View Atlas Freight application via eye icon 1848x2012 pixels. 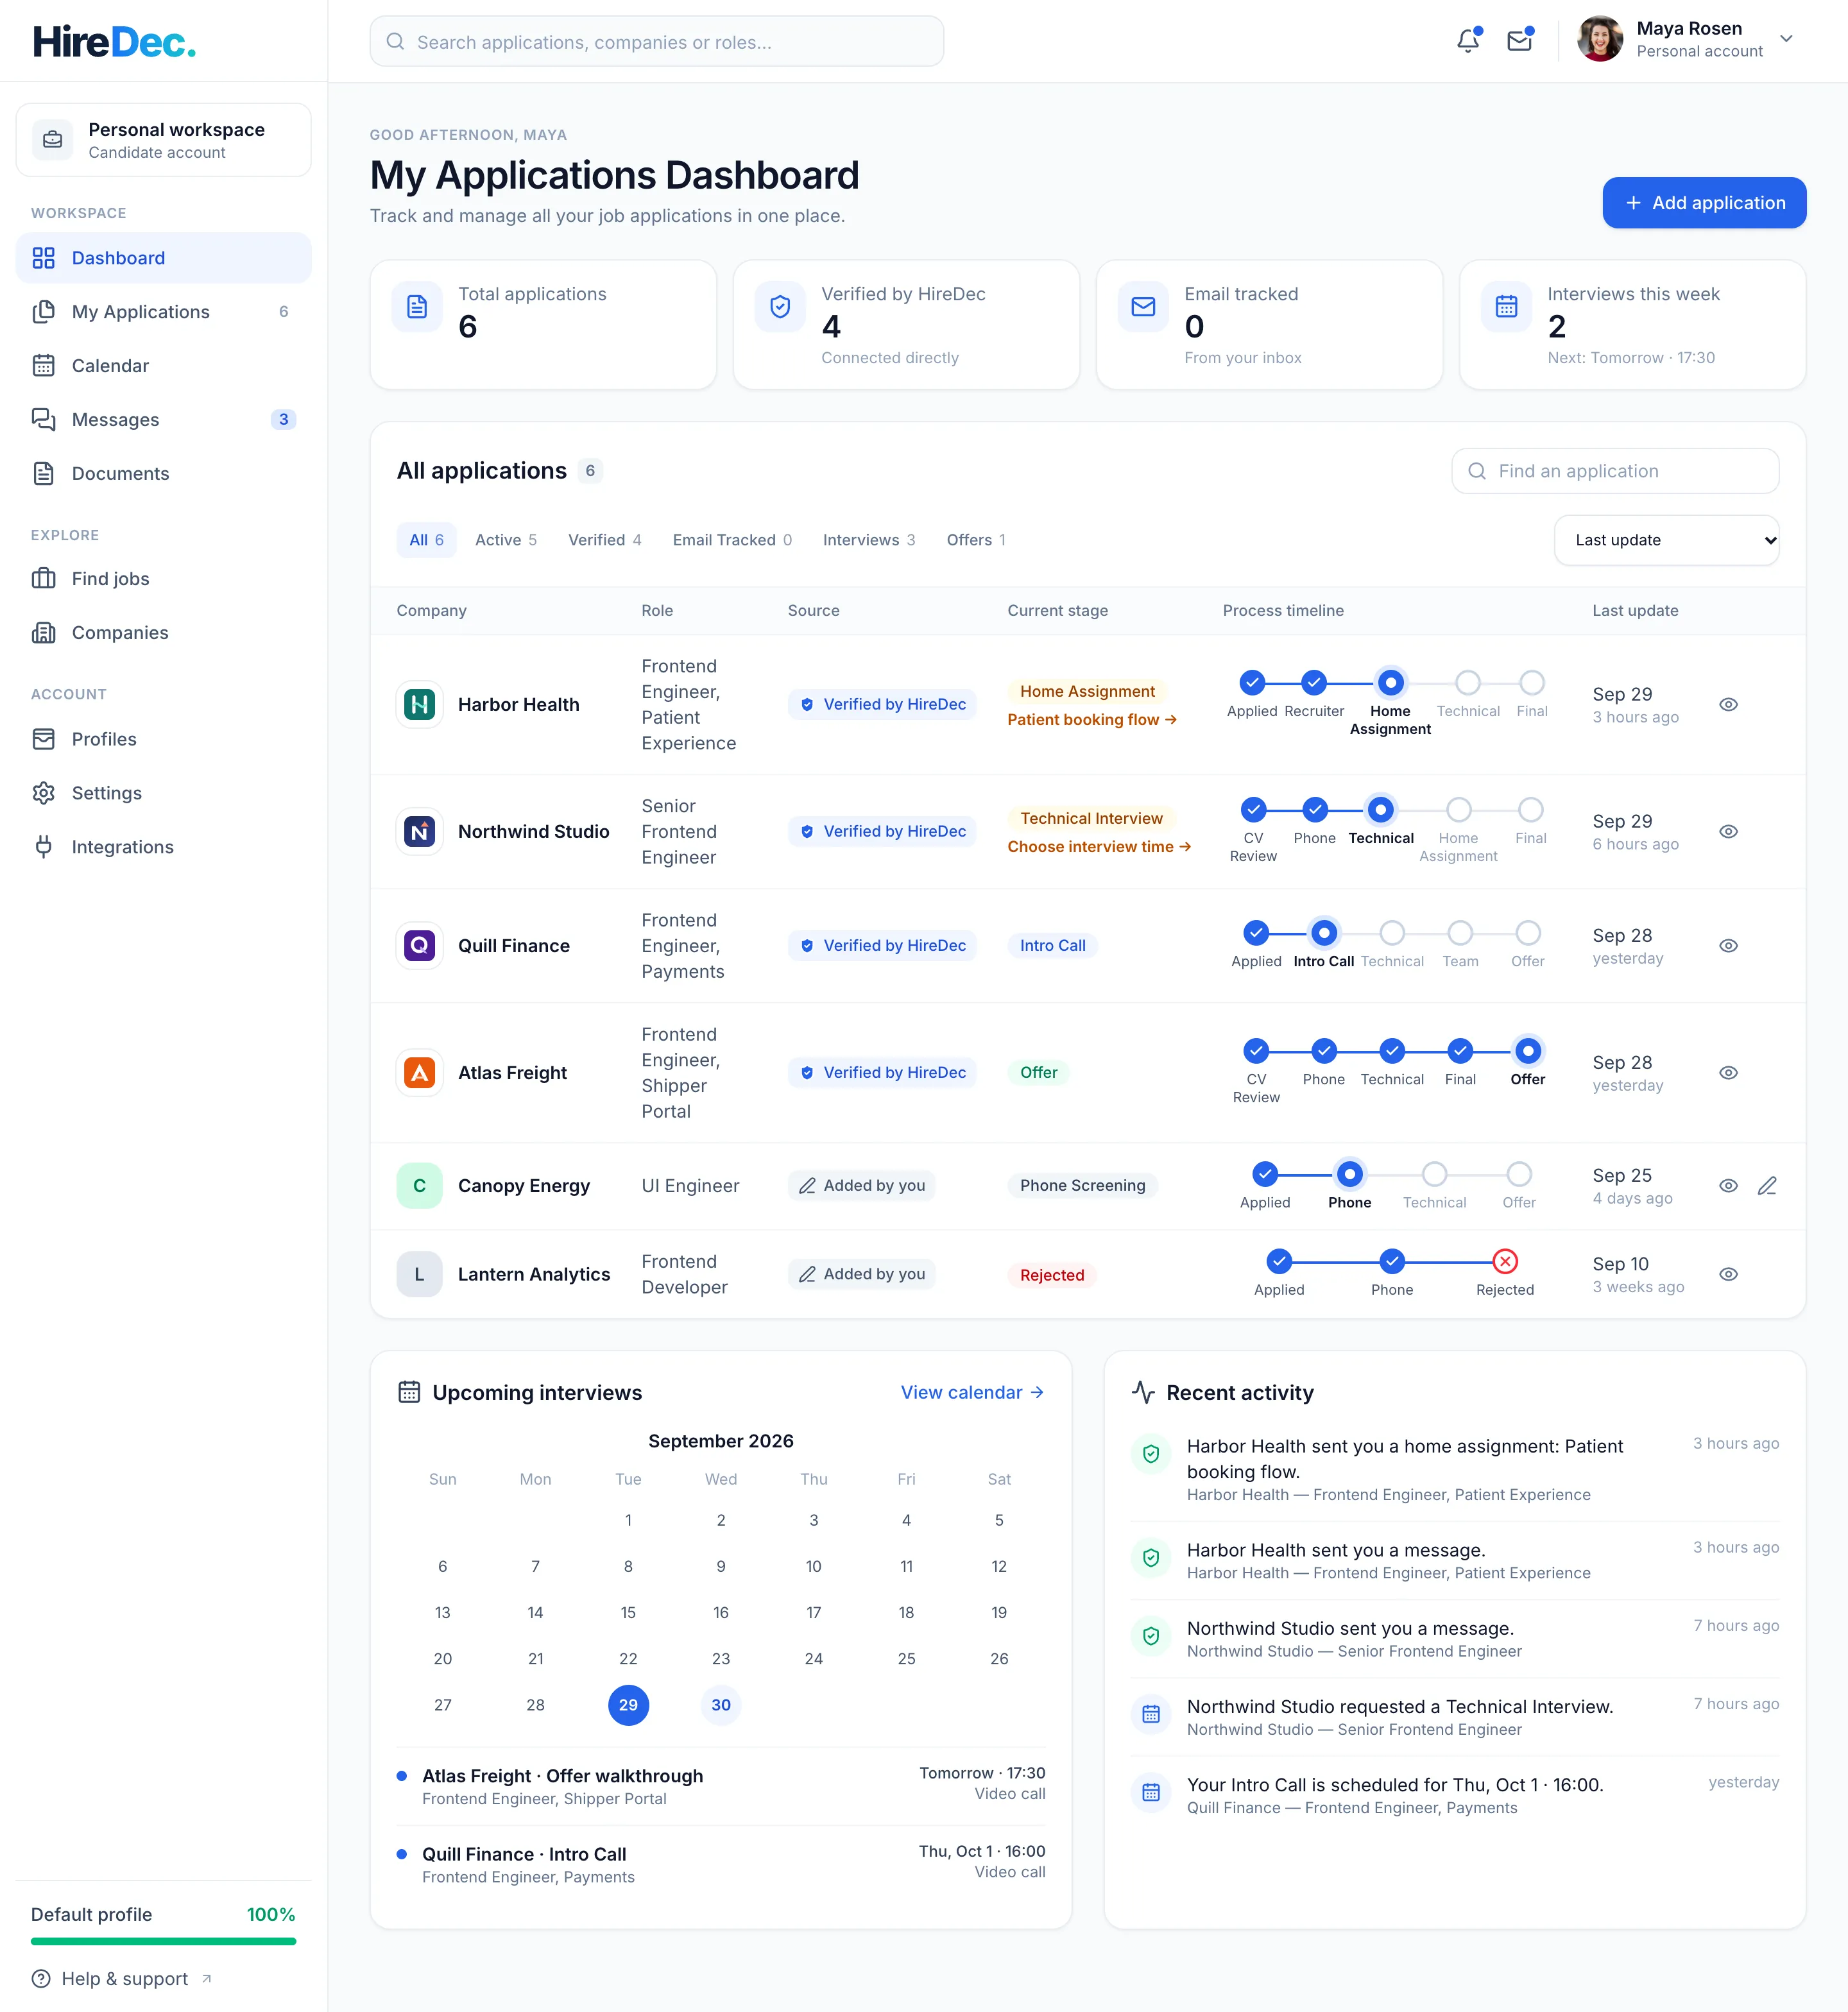(x=1728, y=1073)
